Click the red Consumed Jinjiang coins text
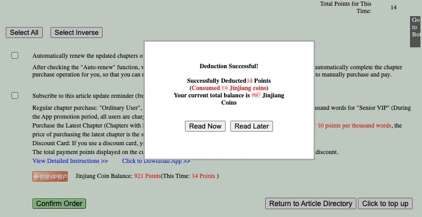 229,88
